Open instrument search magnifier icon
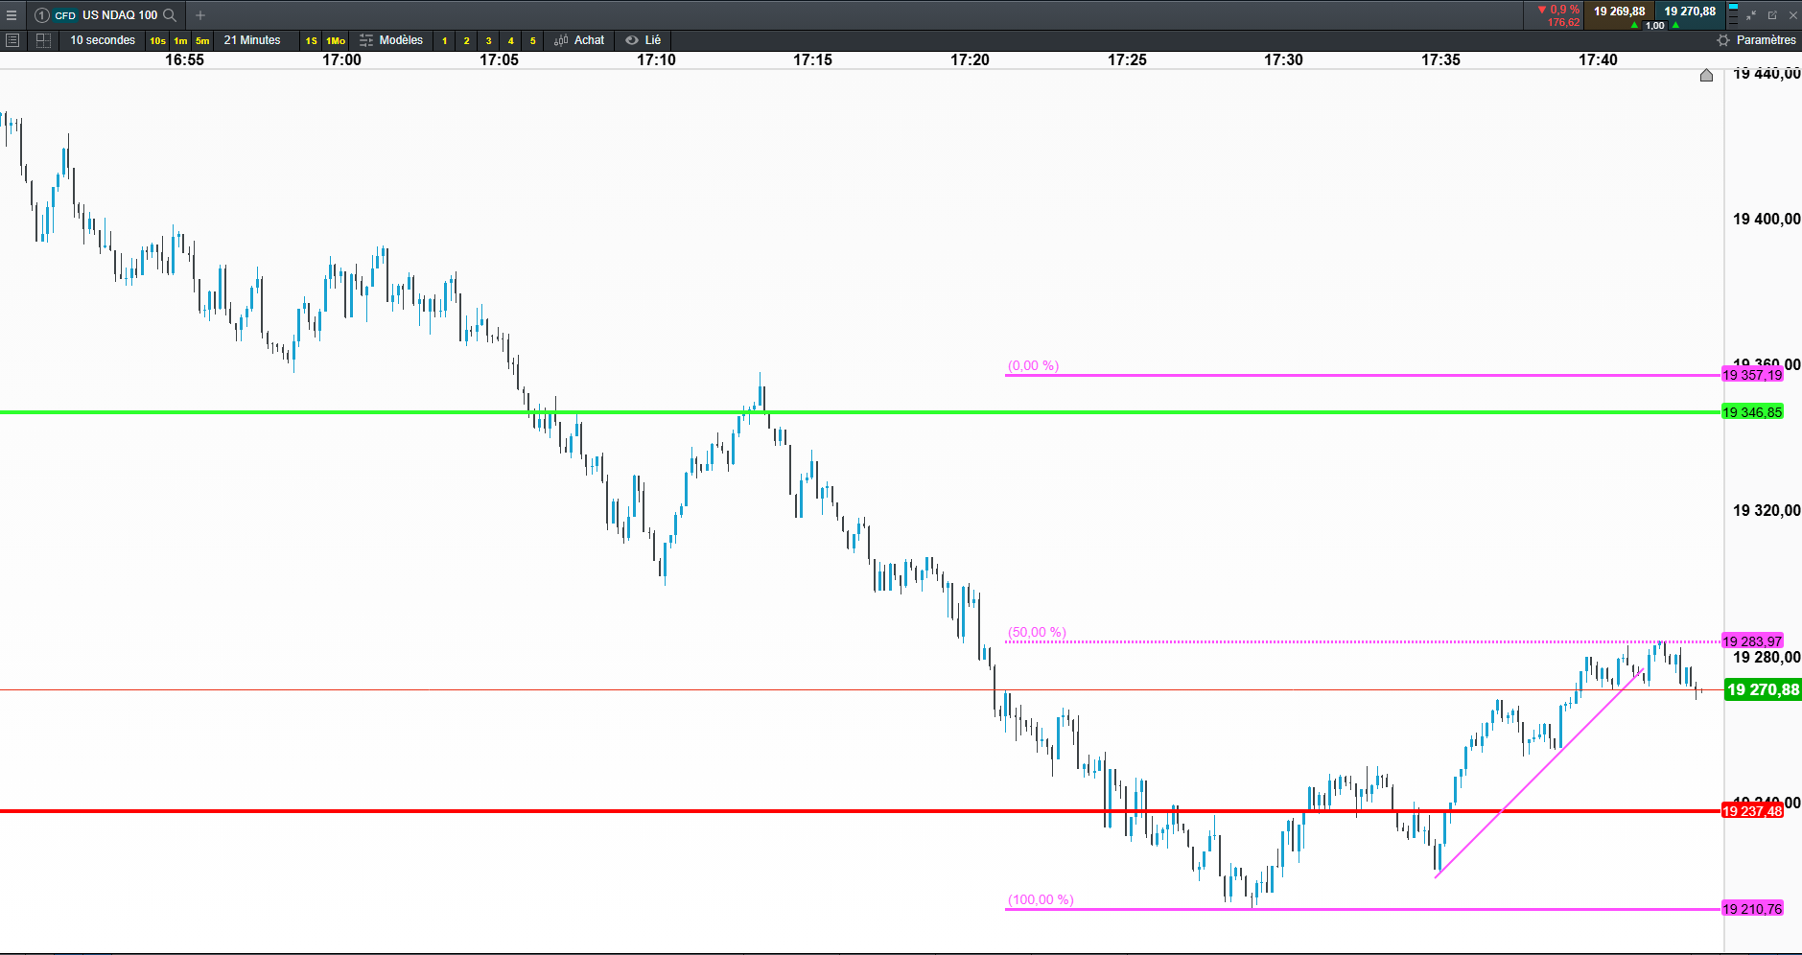This screenshot has height=955, width=1802. click(170, 15)
